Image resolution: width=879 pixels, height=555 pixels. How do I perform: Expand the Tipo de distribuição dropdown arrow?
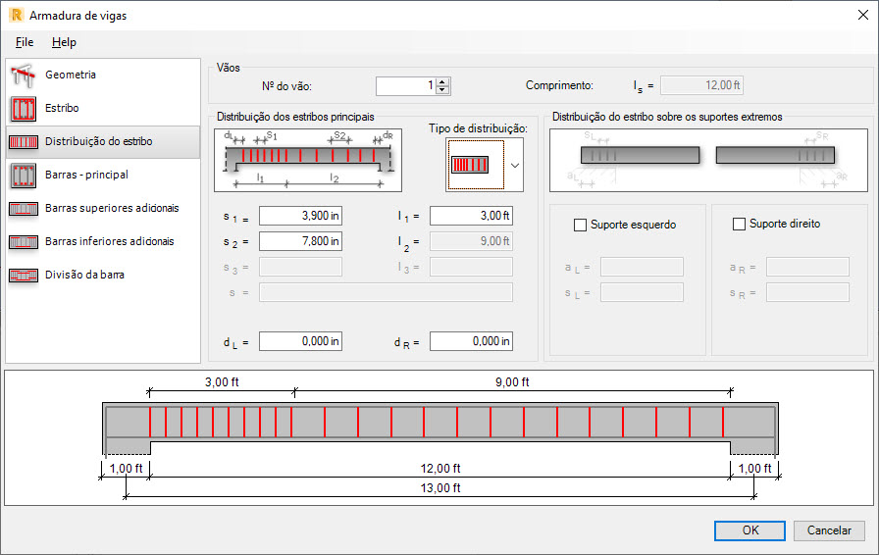pos(515,166)
